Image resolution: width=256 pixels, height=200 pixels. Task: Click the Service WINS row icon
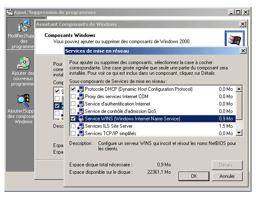coord(81,119)
